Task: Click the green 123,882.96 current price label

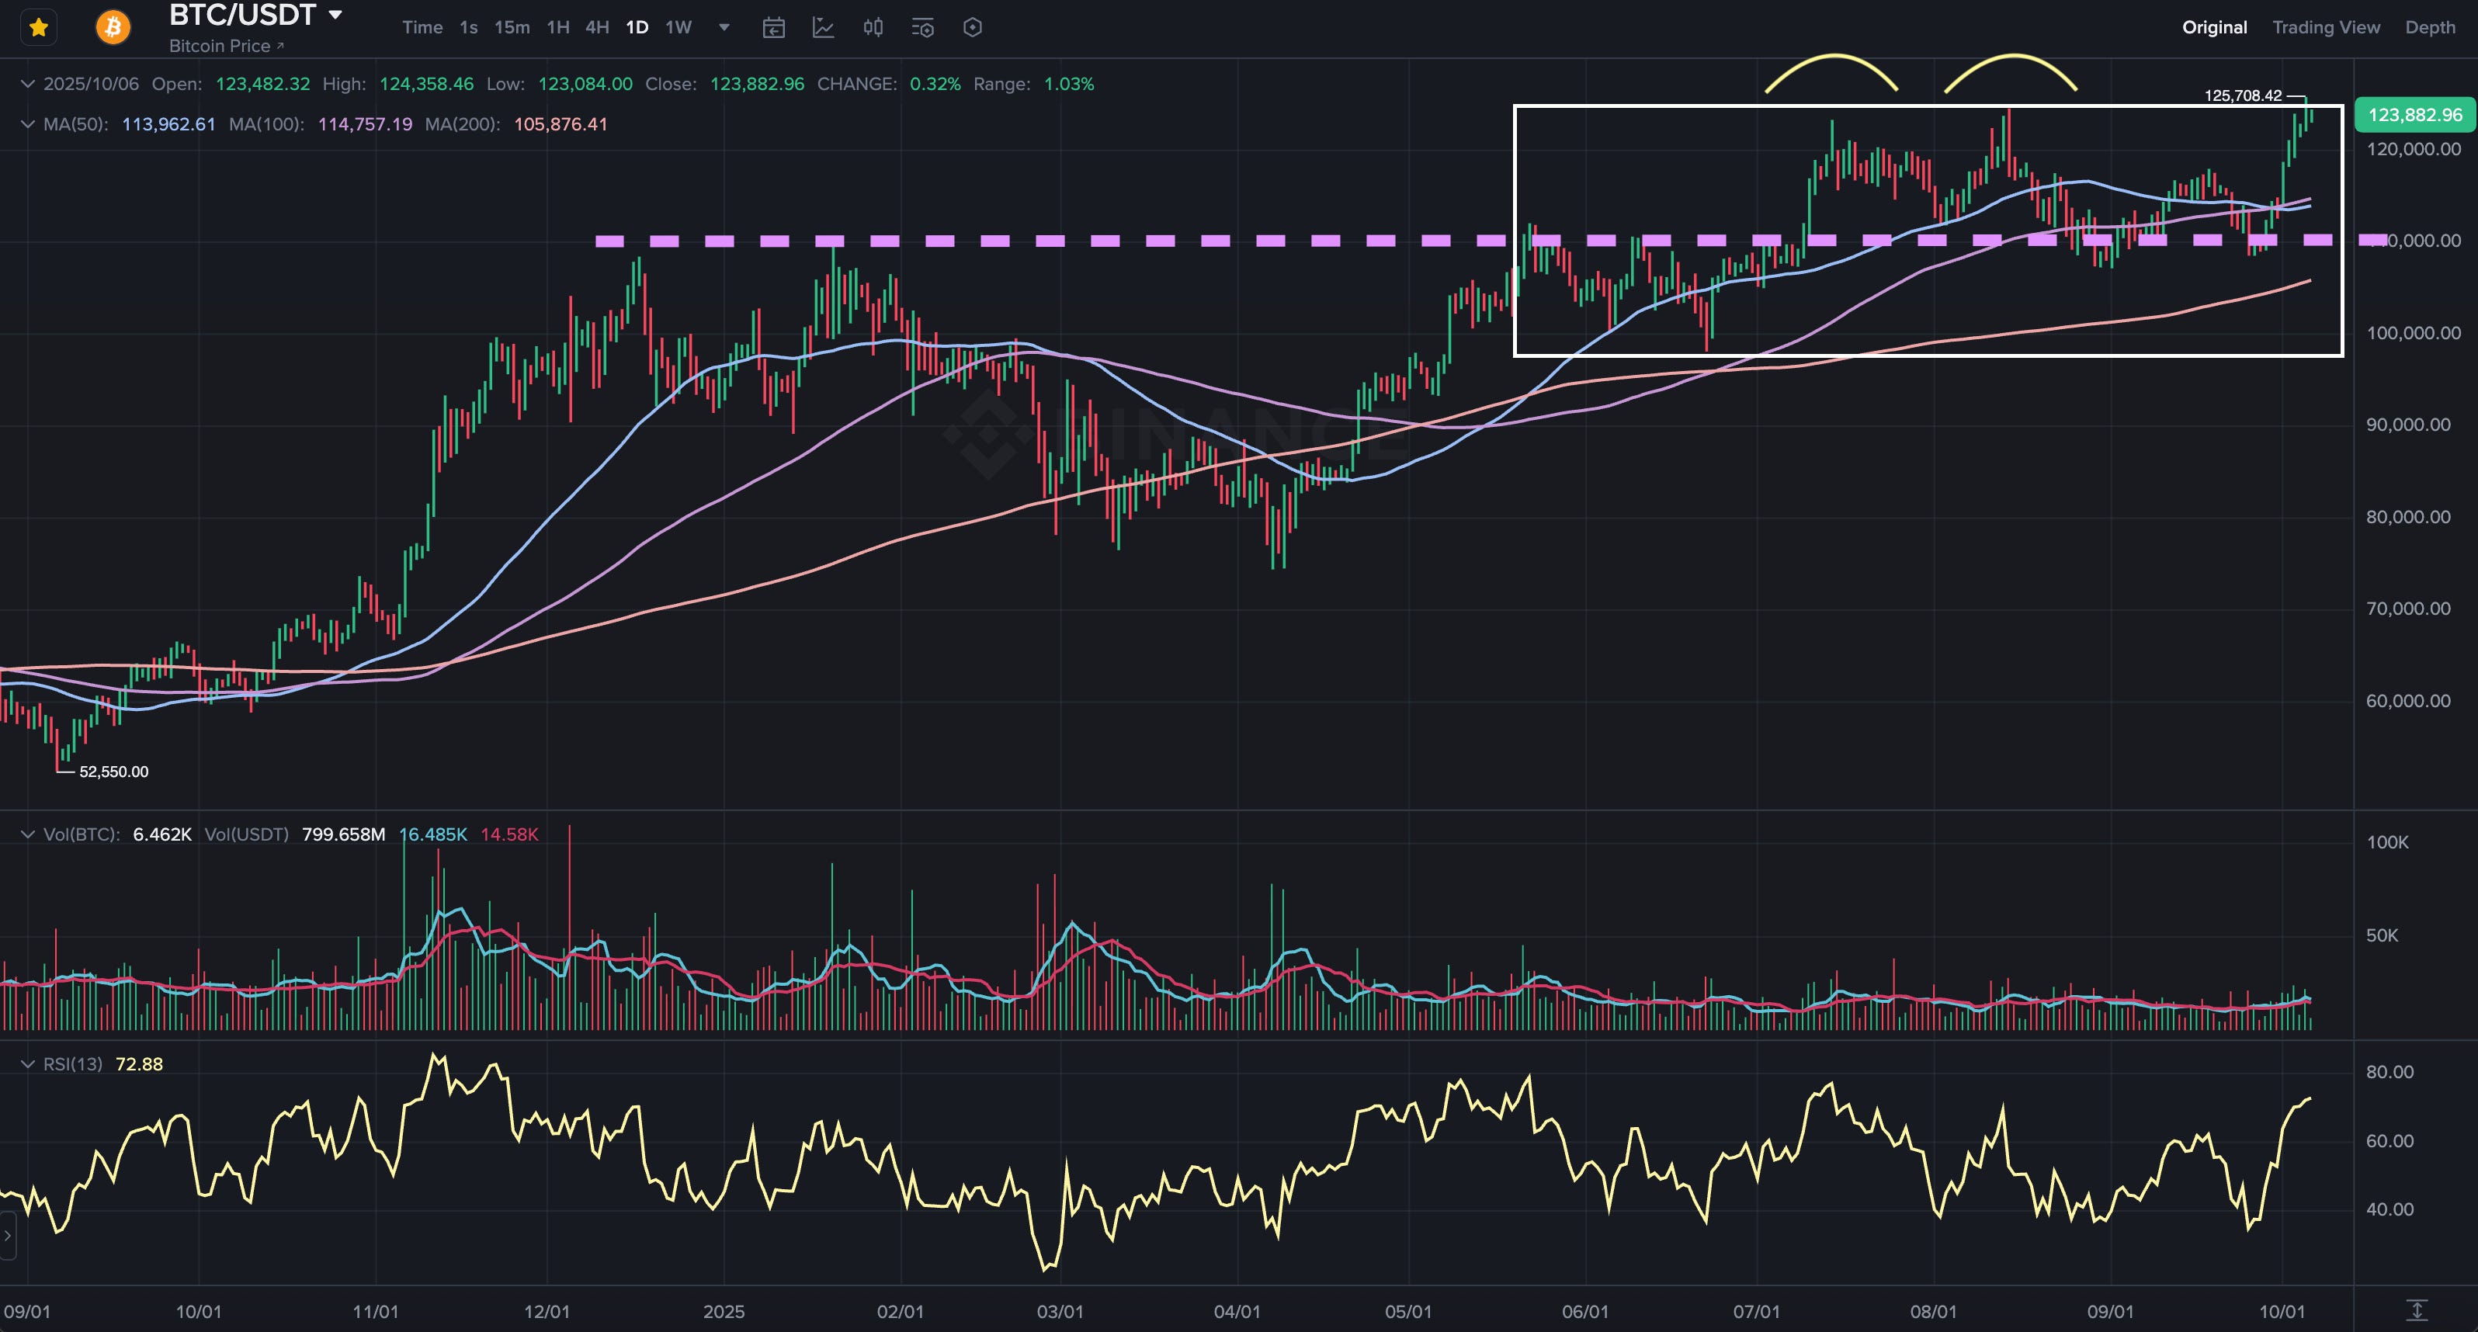Action: coord(2414,114)
